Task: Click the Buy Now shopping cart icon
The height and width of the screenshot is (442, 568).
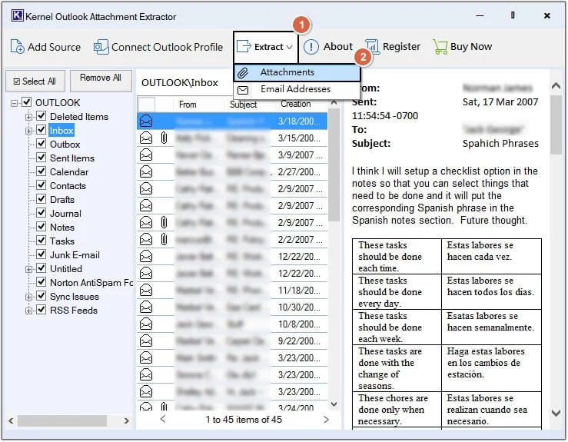Action: [440, 47]
